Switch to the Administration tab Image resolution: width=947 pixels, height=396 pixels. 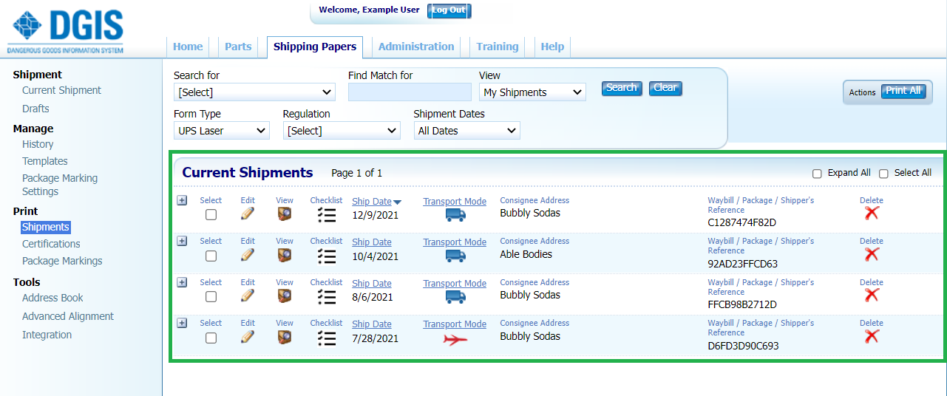[416, 47]
